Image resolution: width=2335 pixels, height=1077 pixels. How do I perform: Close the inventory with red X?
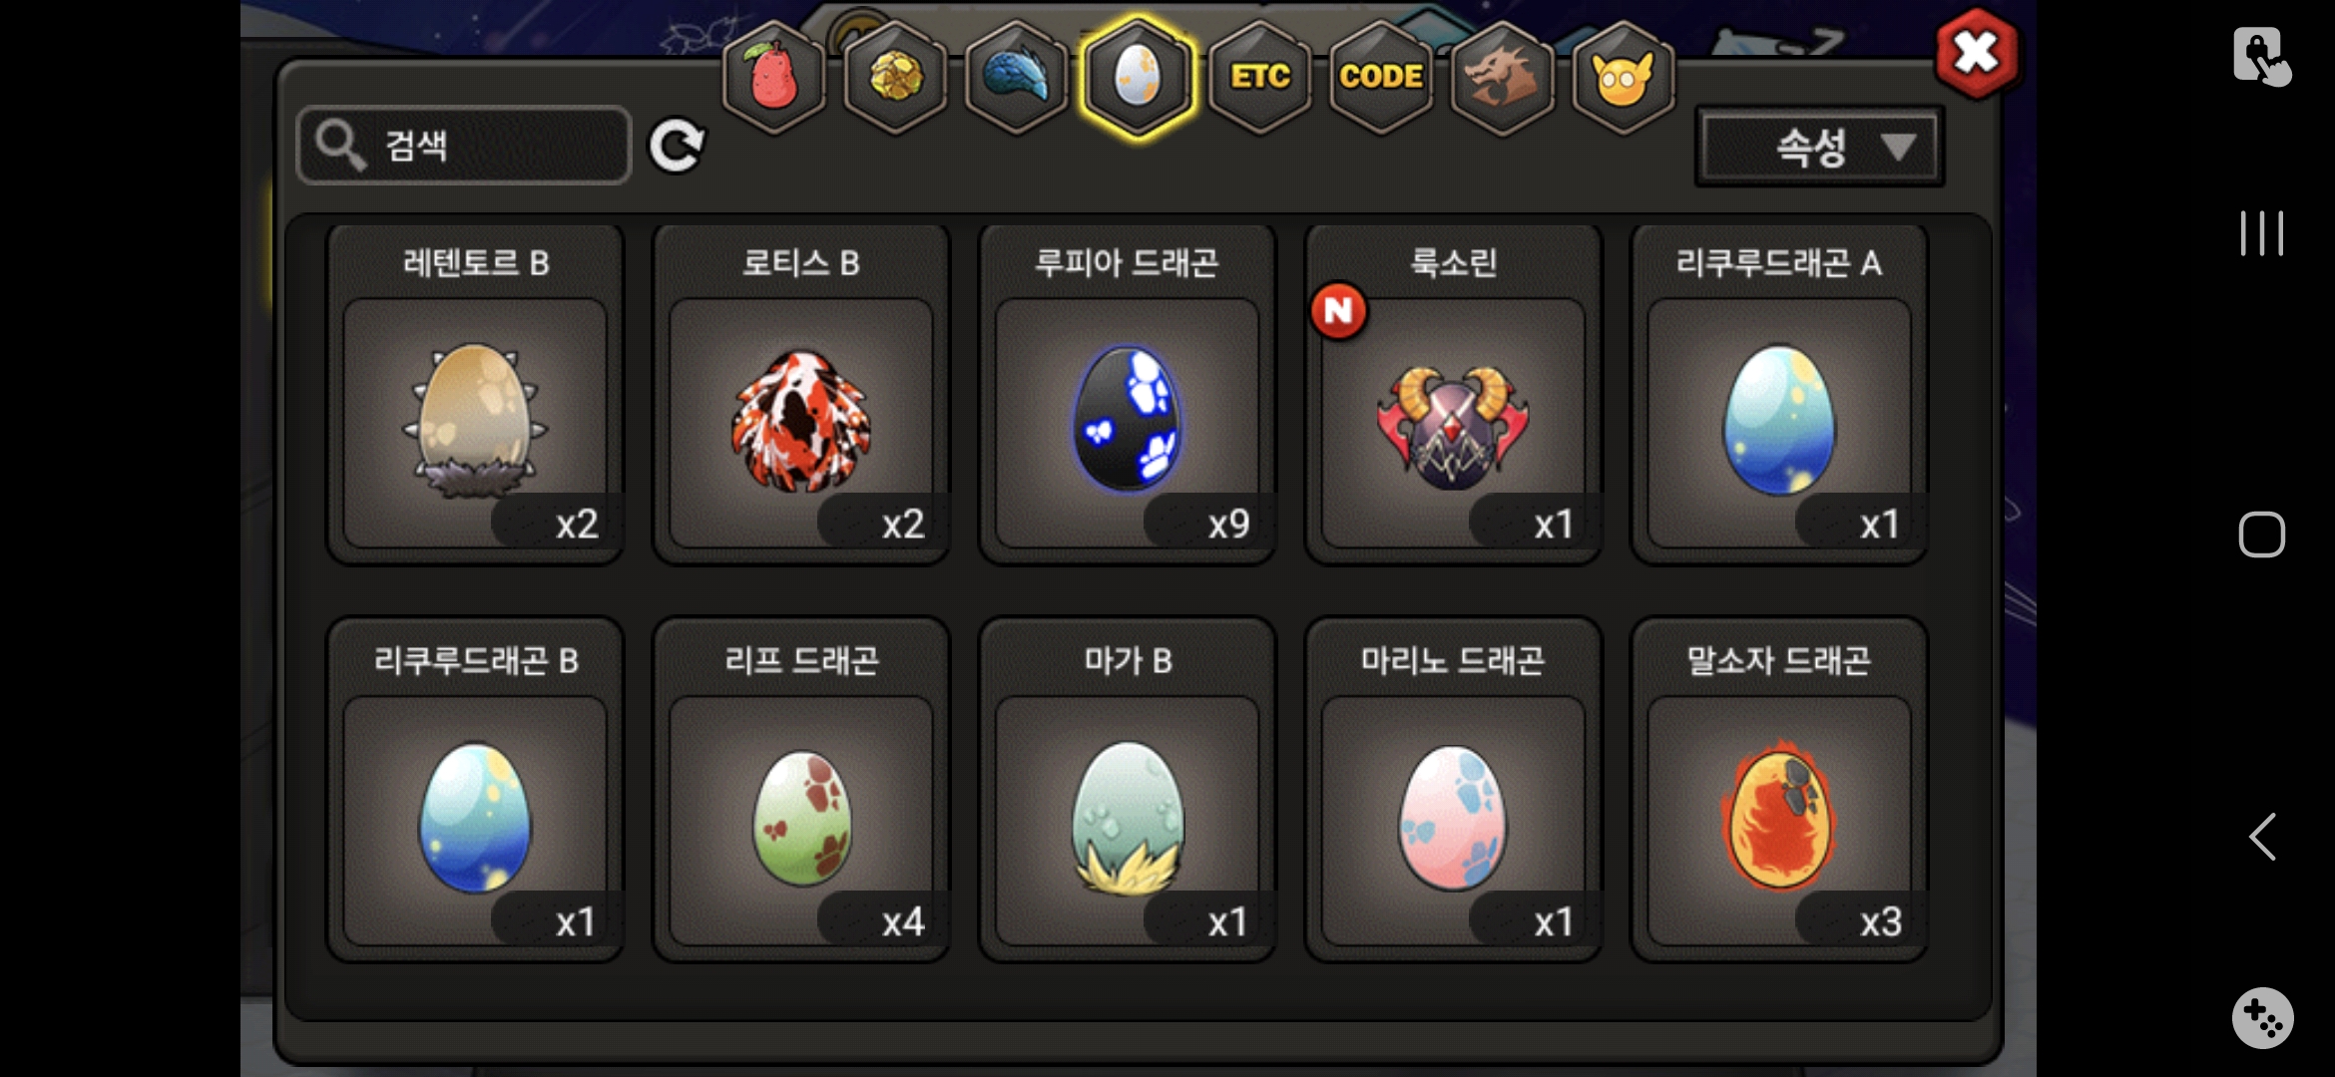pyautogui.click(x=1977, y=53)
